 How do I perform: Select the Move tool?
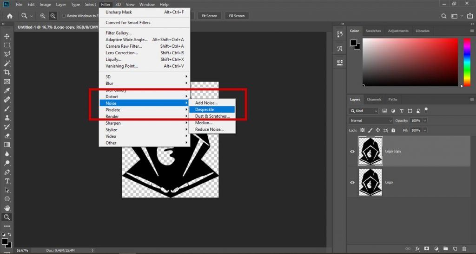click(x=7, y=36)
